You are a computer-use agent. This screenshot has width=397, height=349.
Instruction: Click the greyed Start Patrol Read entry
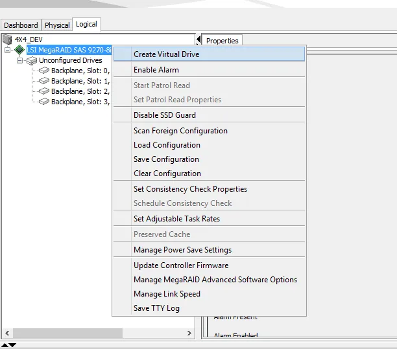click(209, 85)
